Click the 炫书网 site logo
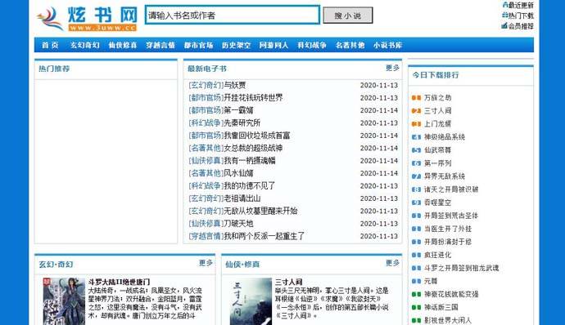The width and height of the screenshot is (565, 325). pyautogui.click(x=87, y=18)
